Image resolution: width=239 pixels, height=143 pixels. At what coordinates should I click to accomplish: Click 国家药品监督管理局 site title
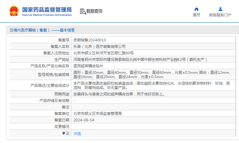pyautogui.click(x=47, y=10)
